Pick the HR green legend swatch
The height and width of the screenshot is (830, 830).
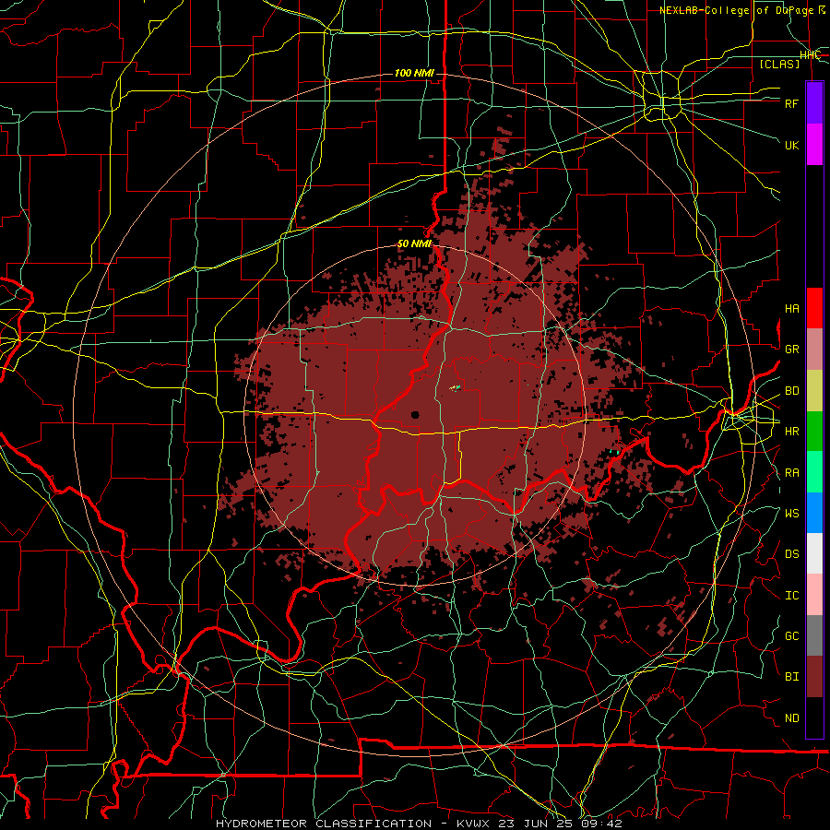[x=814, y=431]
